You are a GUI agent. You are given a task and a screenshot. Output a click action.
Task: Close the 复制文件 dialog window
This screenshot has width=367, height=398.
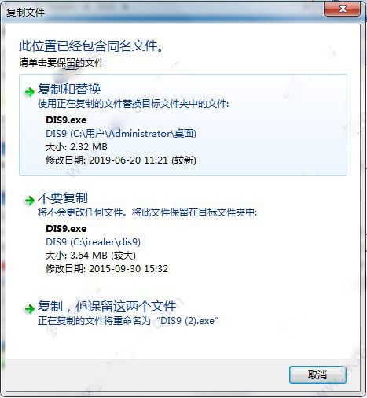pos(343,9)
